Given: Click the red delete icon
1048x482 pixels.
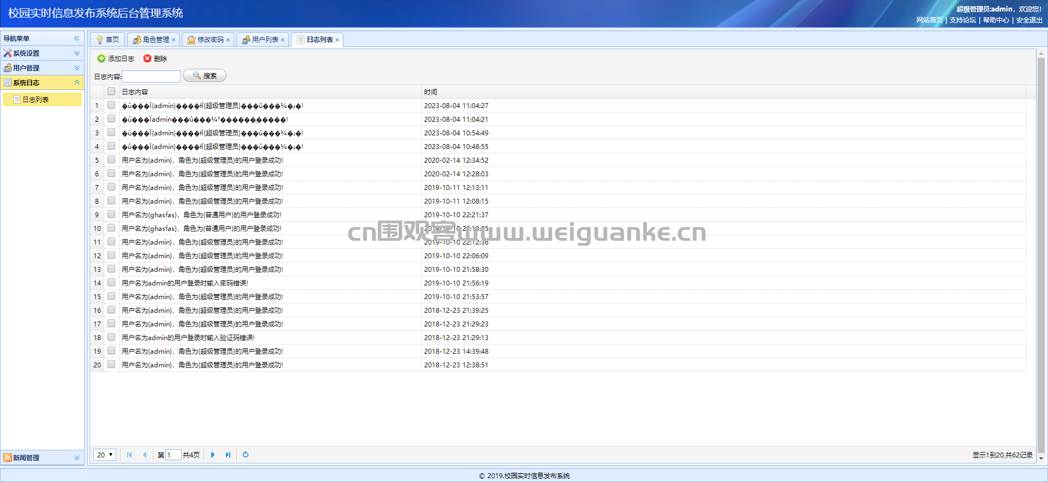Looking at the screenshot, I should [x=147, y=58].
